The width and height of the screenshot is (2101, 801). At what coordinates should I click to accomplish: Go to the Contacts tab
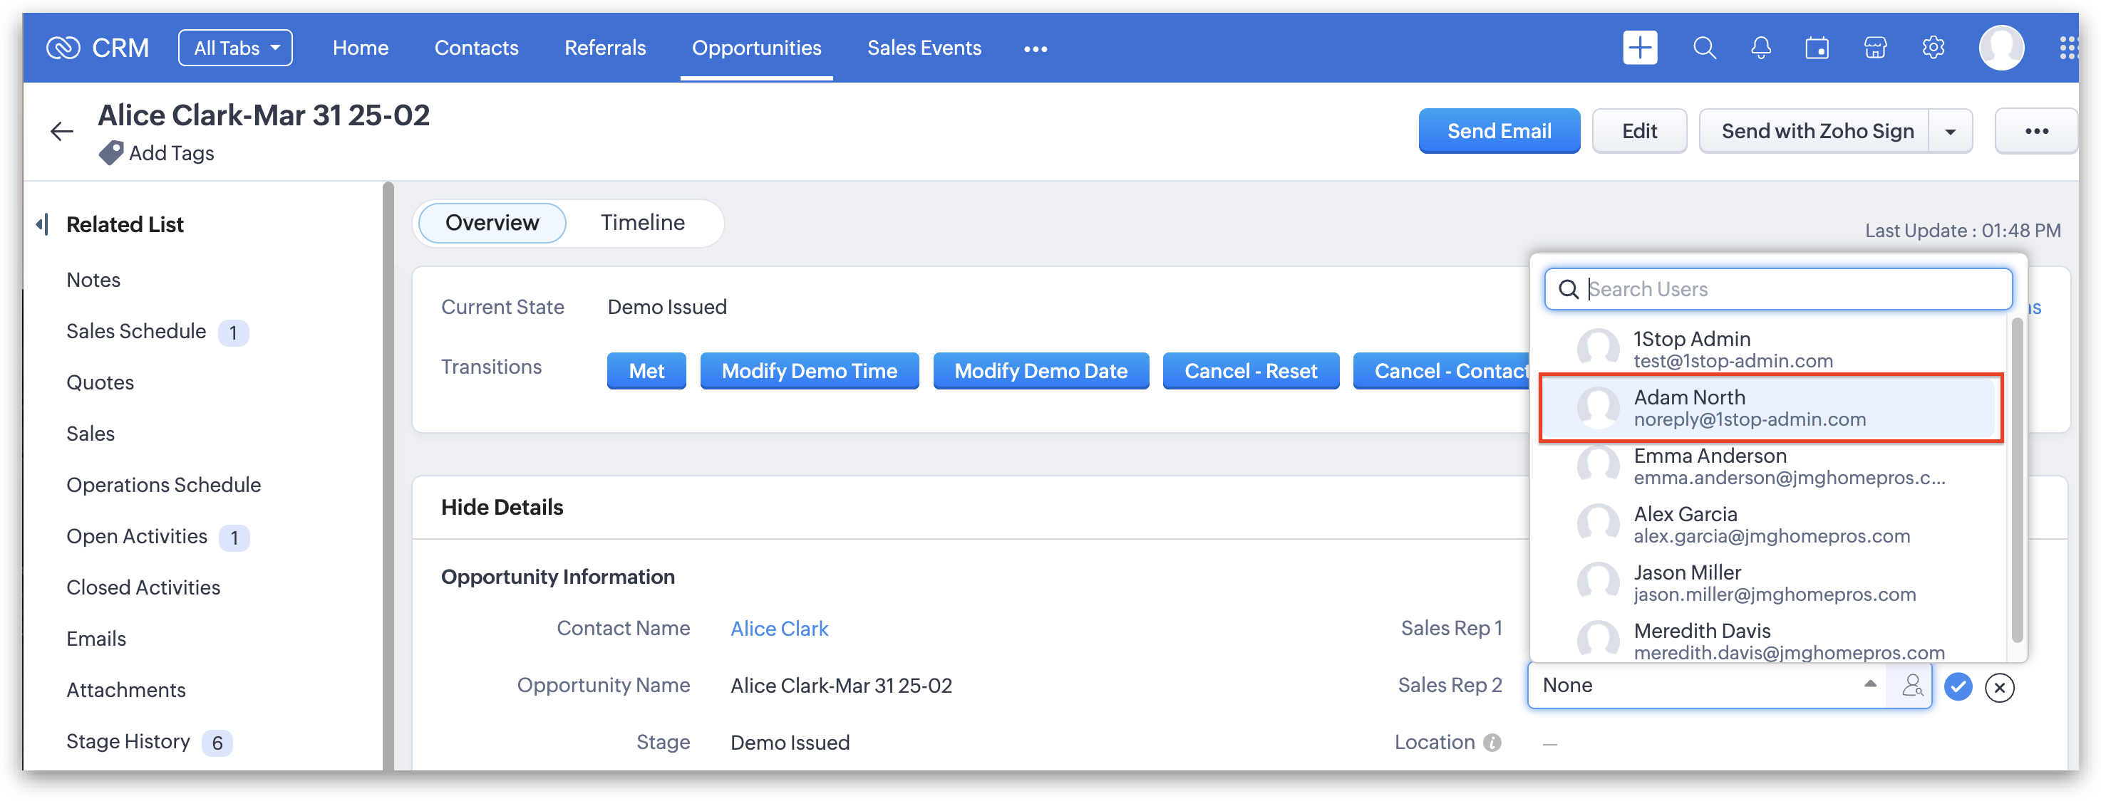[476, 48]
